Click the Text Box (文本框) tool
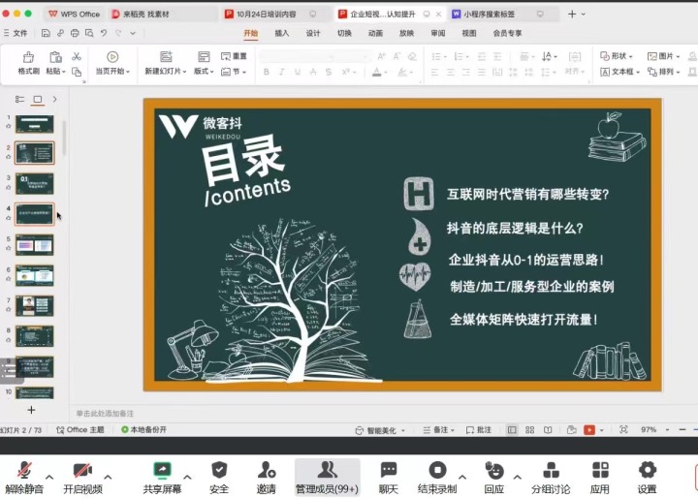The width and height of the screenshot is (698, 499). tap(619, 72)
